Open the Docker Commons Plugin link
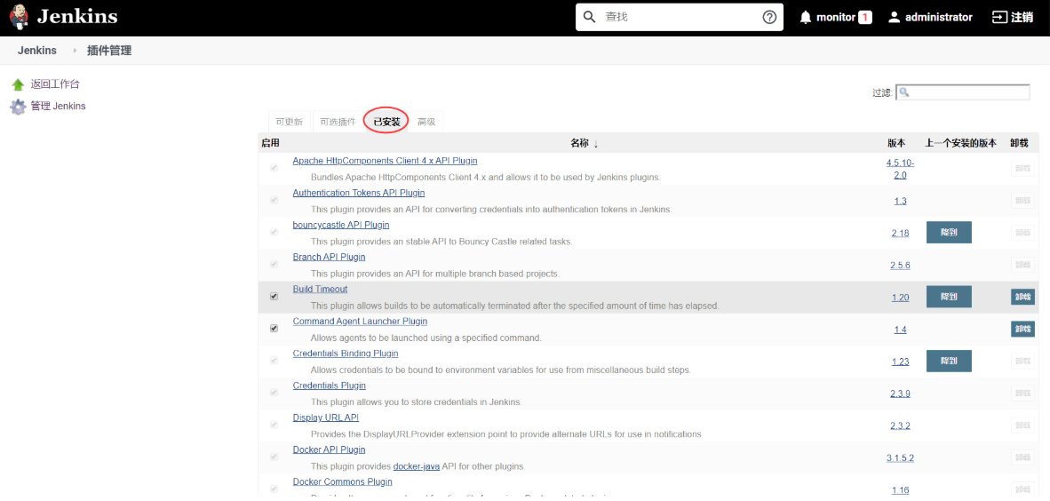This screenshot has width=1050, height=501. click(342, 481)
